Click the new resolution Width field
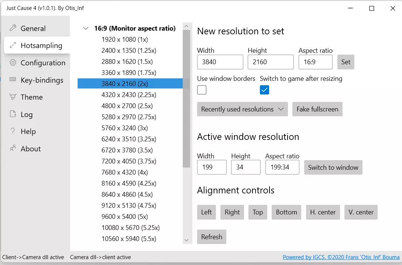Viewport: 402px width, 265px height. point(220,62)
